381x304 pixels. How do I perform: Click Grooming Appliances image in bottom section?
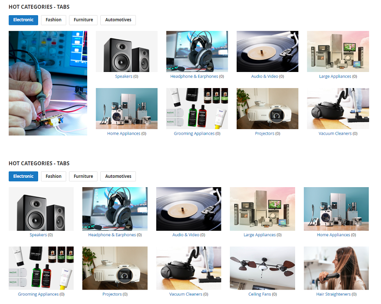click(x=41, y=268)
